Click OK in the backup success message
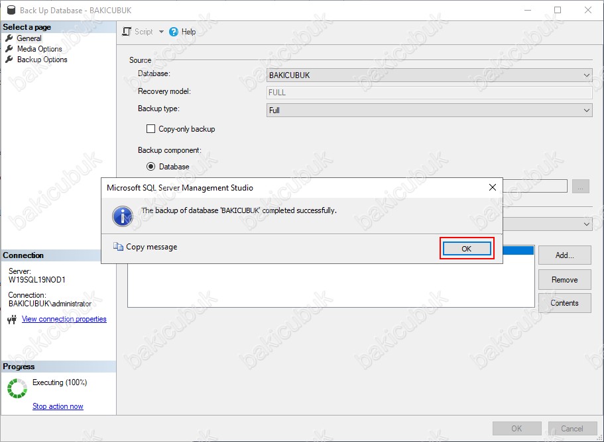Image resolution: width=604 pixels, height=442 pixels. [x=467, y=249]
